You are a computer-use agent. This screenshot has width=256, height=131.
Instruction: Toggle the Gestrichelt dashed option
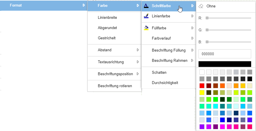coord(106,38)
